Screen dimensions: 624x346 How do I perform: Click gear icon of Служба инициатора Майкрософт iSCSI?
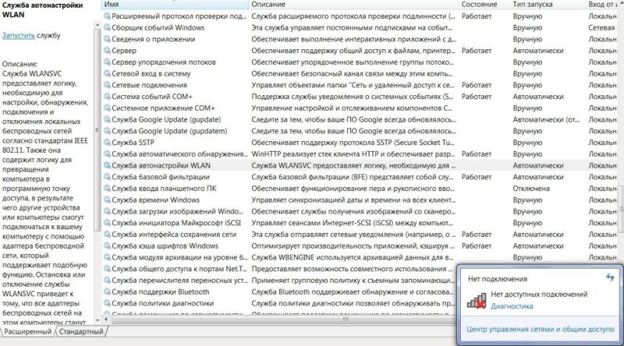107,223
